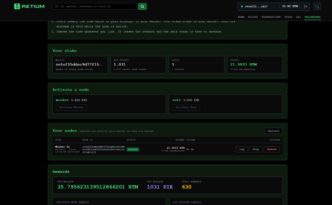This screenshot has height=205, width=332.
Task: Open the matrix settings icon in header
Action: pos(317,6)
